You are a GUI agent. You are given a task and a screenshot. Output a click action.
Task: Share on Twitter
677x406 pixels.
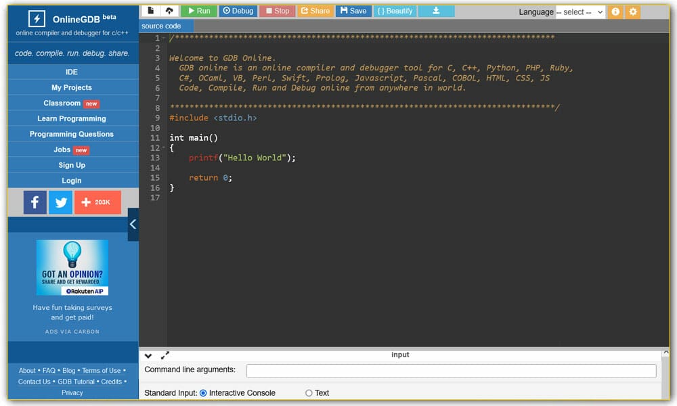click(x=60, y=202)
